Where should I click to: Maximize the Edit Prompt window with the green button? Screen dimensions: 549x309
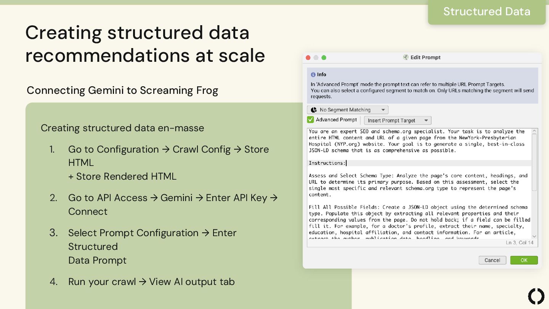click(x=324, y=58)
